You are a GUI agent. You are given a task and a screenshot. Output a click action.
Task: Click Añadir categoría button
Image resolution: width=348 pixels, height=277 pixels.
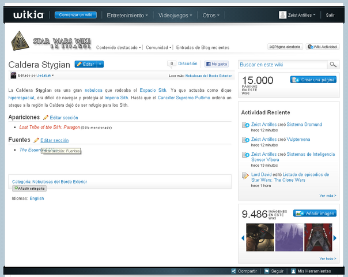point(29,188)
